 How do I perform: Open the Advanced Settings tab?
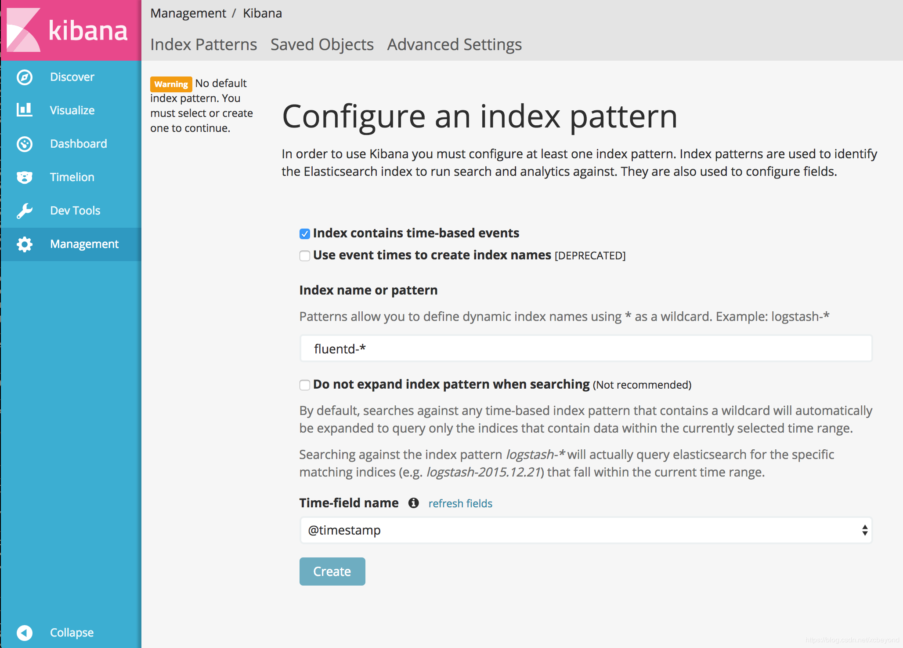click(454, 45)
